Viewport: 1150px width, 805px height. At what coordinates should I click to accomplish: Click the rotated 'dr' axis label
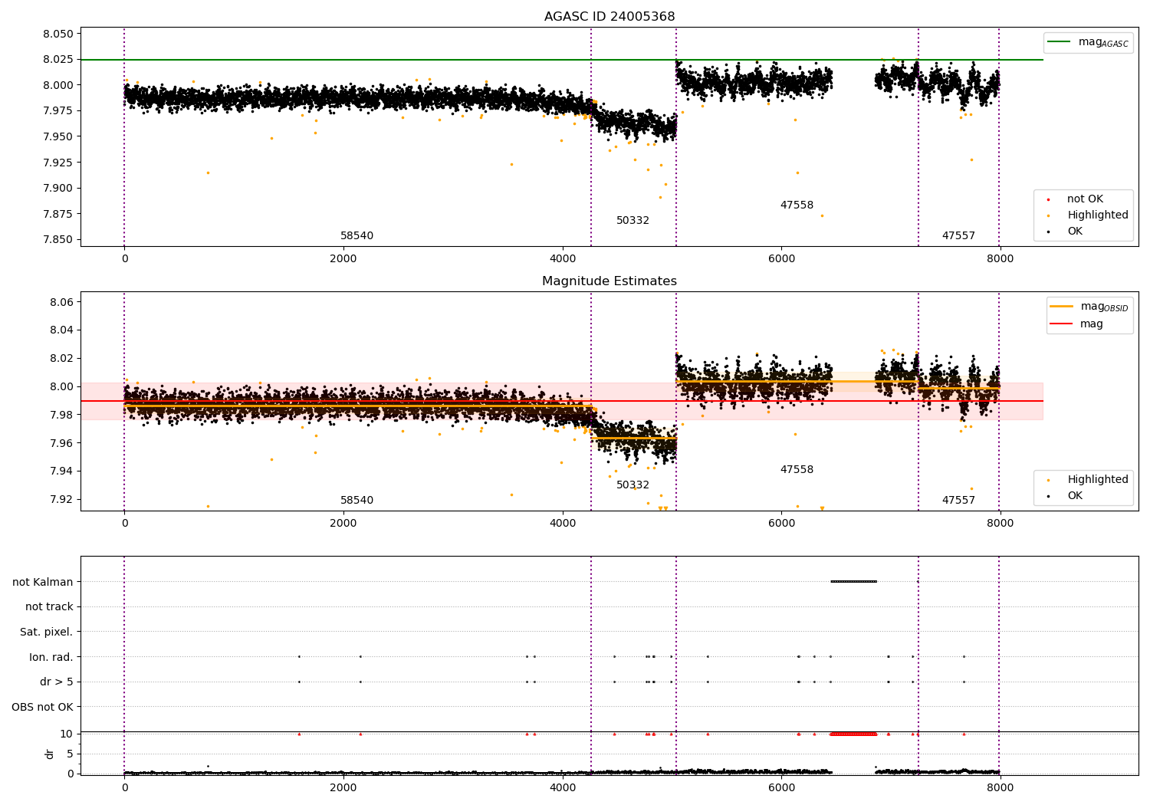[x=50, y=754]
